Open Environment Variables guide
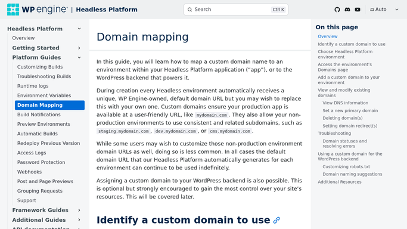Screen dimensions: 407x229 tap(44, 95)
